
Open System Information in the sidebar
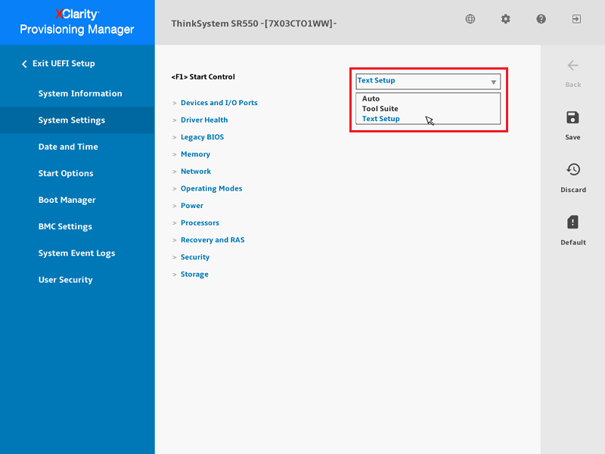80,94
